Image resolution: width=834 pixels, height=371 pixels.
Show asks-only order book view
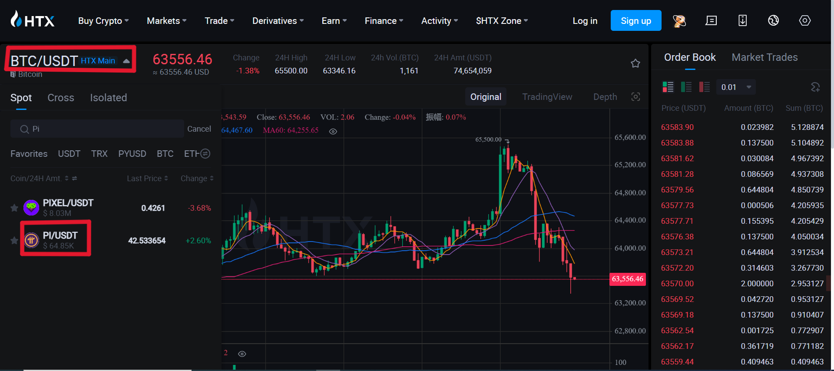click(x=704, y=87)
